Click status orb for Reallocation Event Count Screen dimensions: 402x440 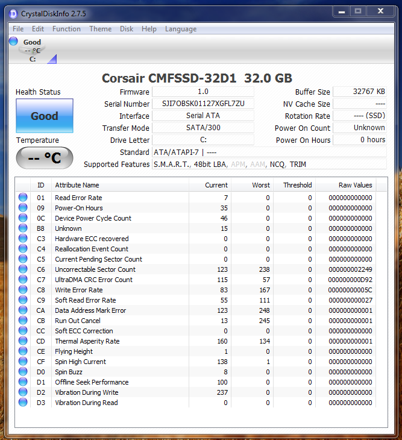coord(23,248)
